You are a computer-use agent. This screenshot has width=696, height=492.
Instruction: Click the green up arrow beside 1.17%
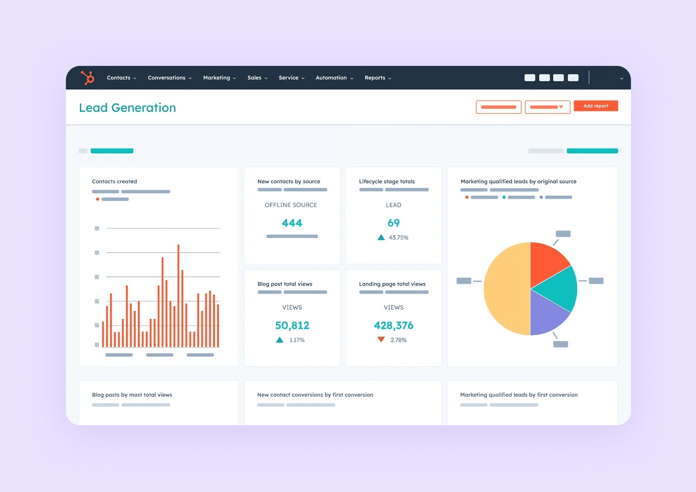pyautogui.click(x=279, y=340)
